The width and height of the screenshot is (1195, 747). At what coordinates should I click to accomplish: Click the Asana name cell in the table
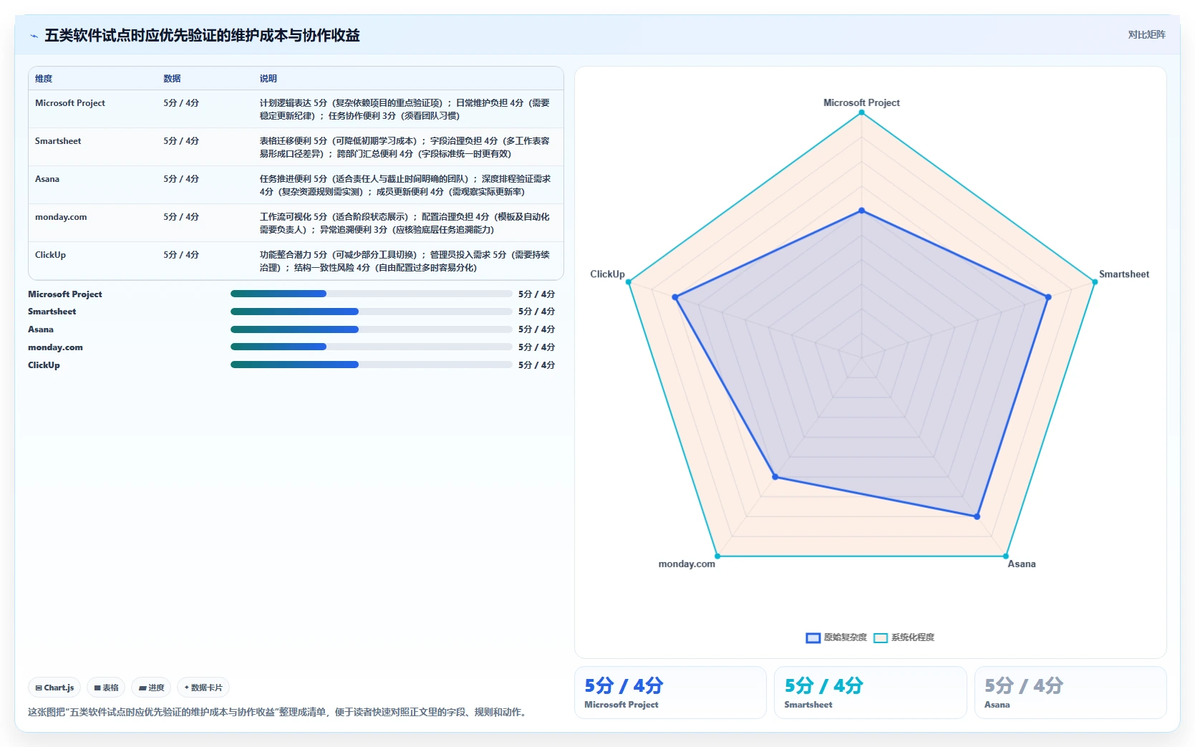coord(47,179)
